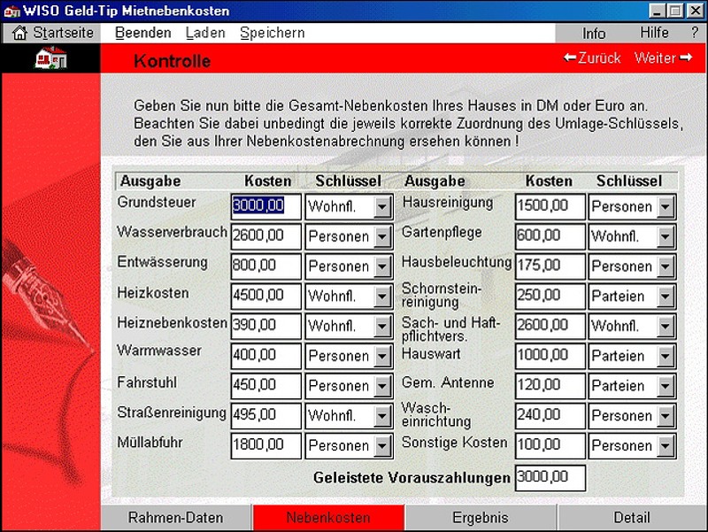Open the question mark help icon

click(x=694, y=33)
